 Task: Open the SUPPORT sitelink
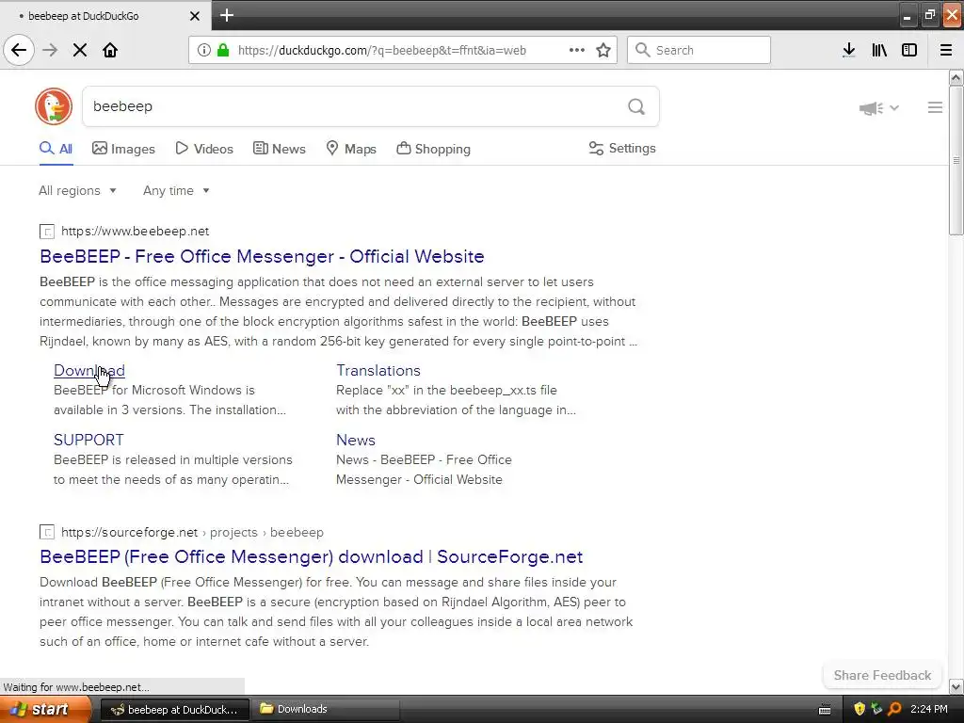[x=88, y=441]
